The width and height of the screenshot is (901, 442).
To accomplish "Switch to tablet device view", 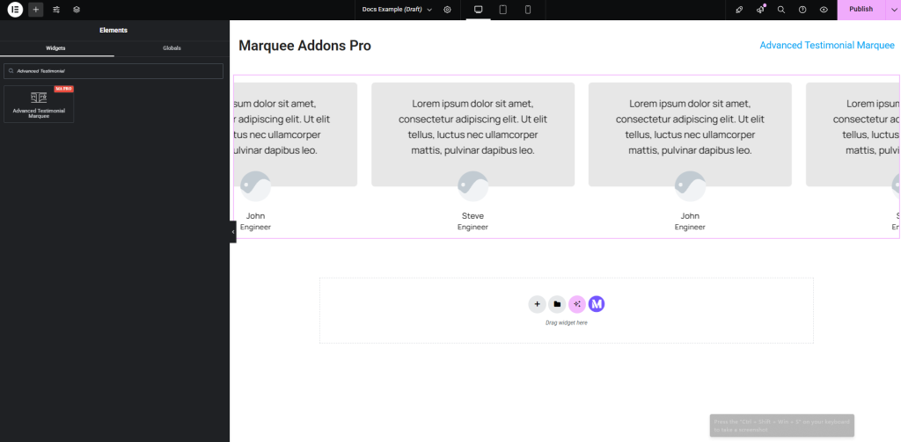I will [x=503, y=10].
